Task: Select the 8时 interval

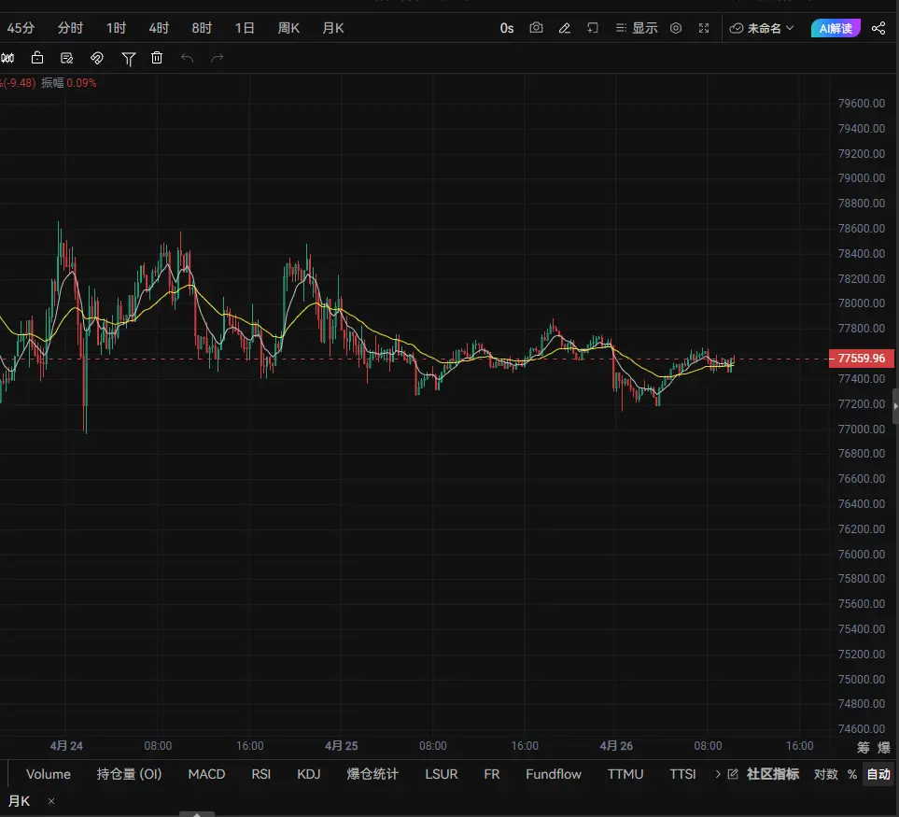Action: coord(202,28)
